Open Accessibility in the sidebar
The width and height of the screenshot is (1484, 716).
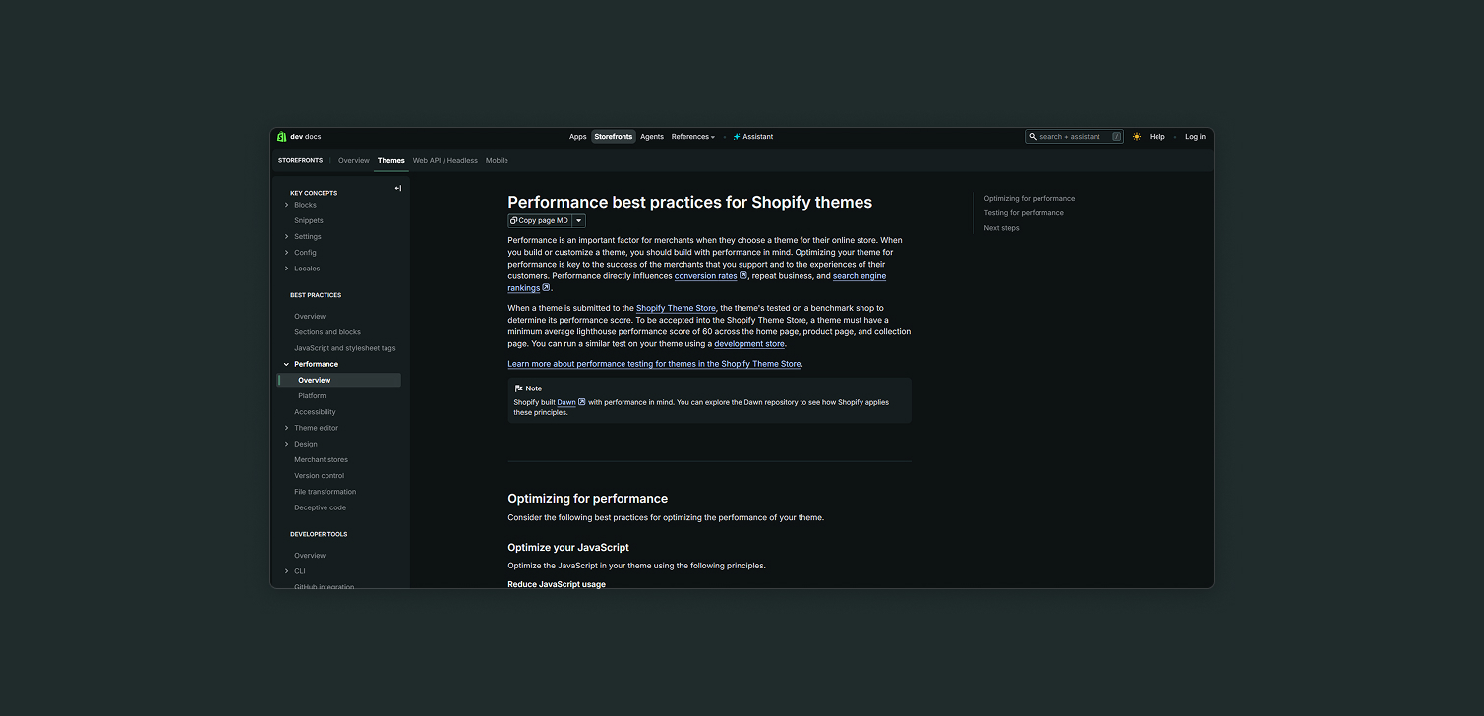(x=315, y=412)
